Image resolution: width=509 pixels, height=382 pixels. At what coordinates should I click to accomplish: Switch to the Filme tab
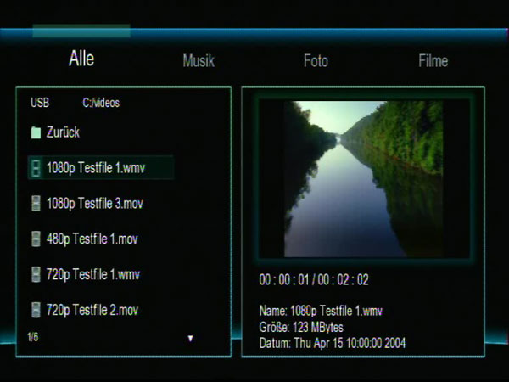[433, 61]
